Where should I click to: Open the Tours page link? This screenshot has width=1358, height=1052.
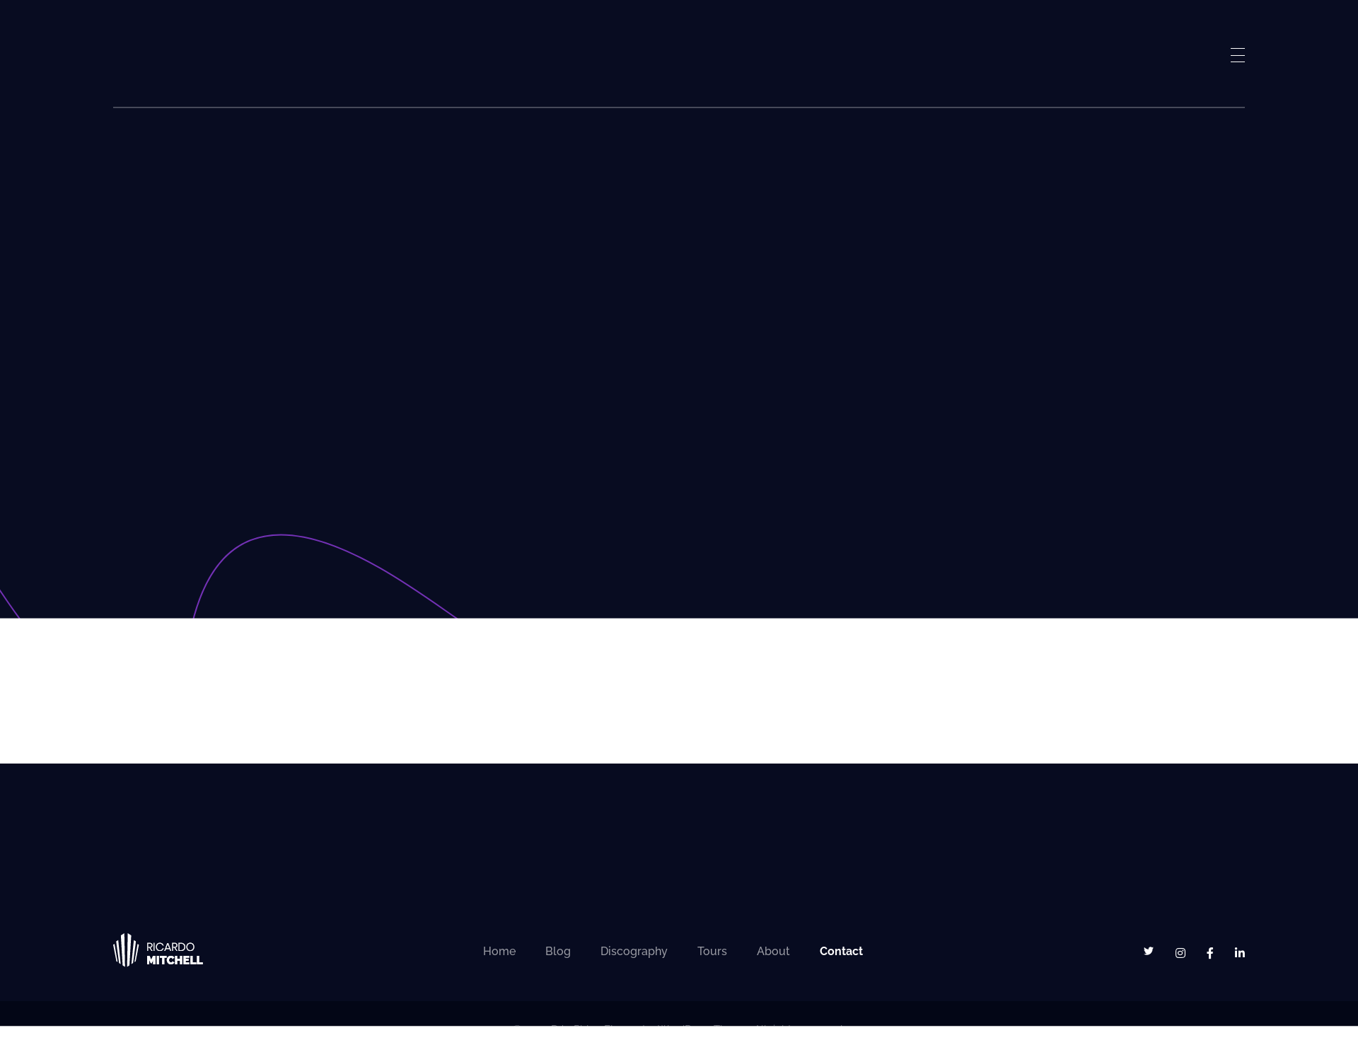712,951
